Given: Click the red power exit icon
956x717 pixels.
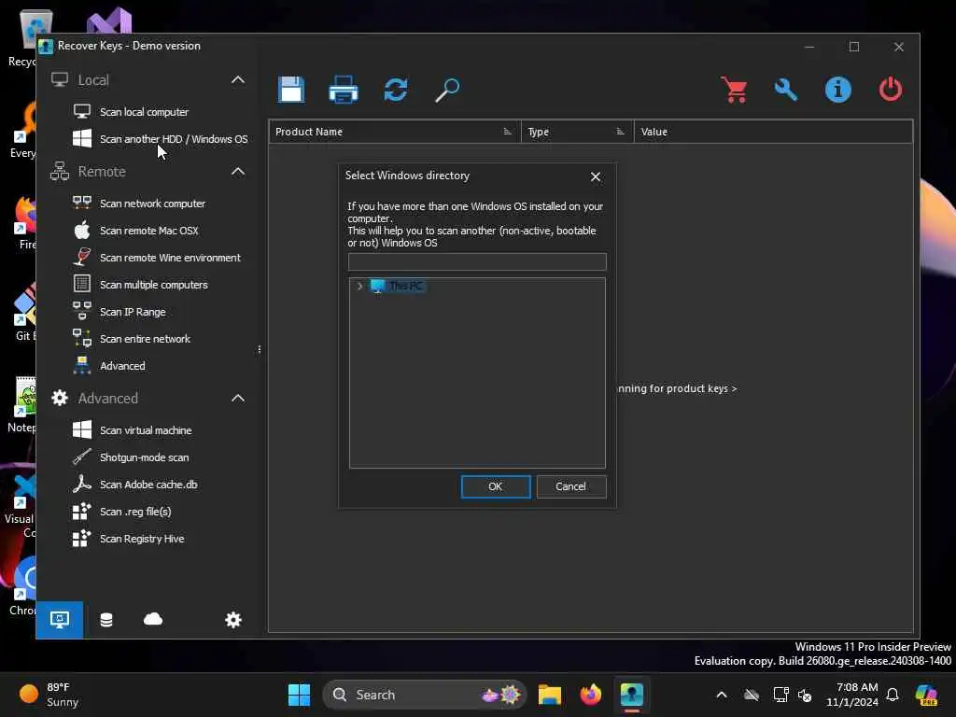Looking at the screenshot, I should (x=890, y=90).
